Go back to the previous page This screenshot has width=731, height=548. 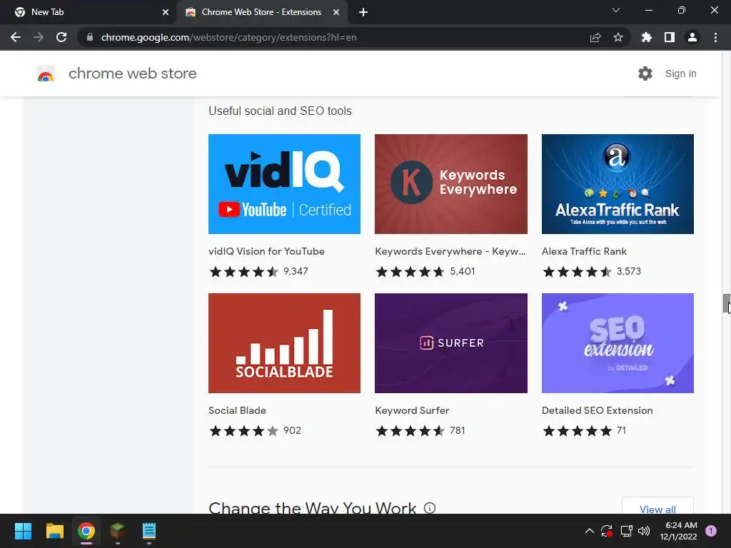coord(16,37)
